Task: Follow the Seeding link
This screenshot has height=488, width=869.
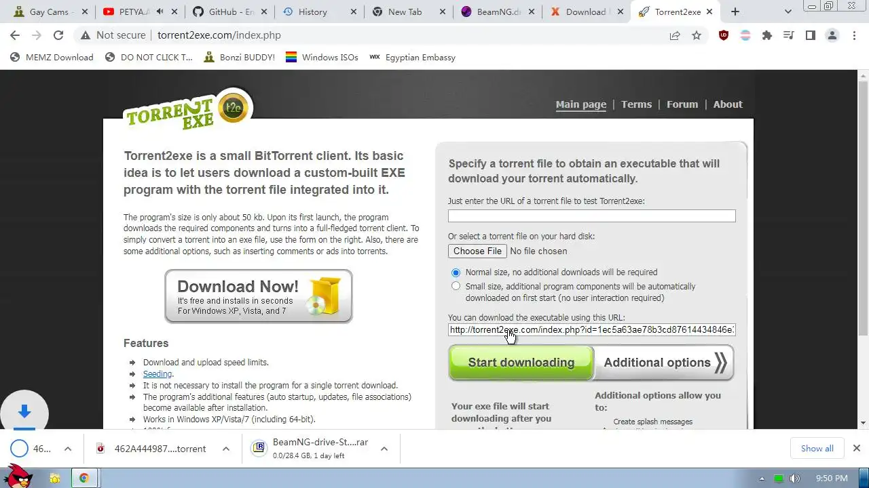Action: [158, 374]
